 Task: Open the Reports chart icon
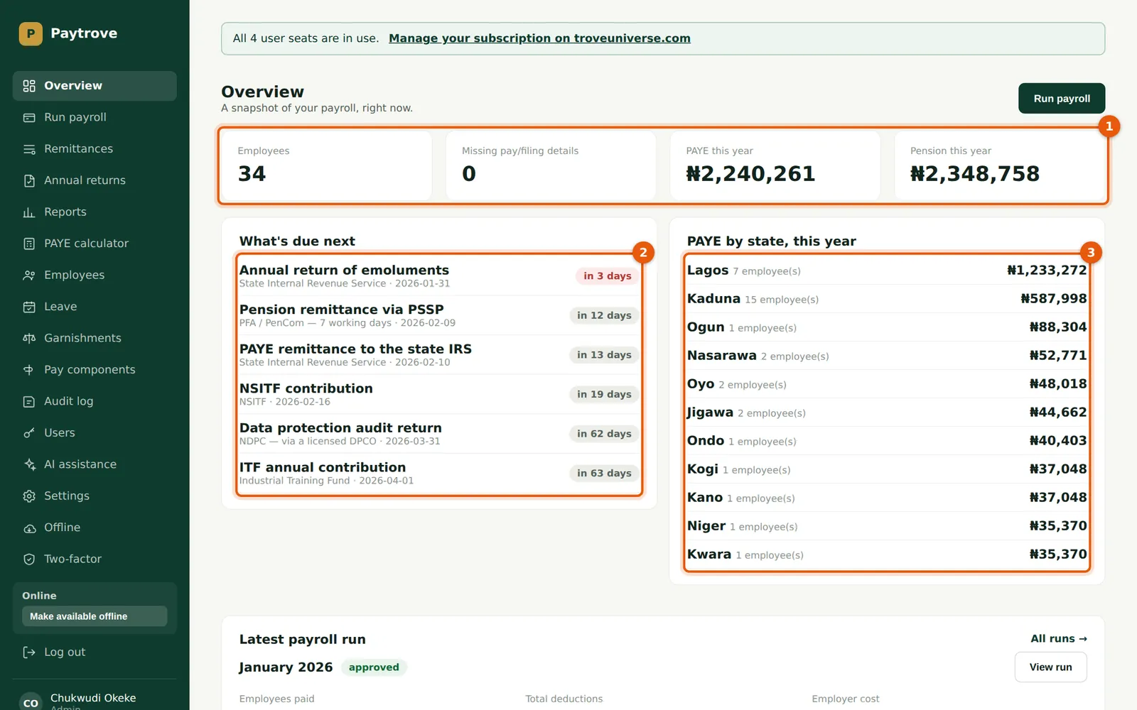29,212
